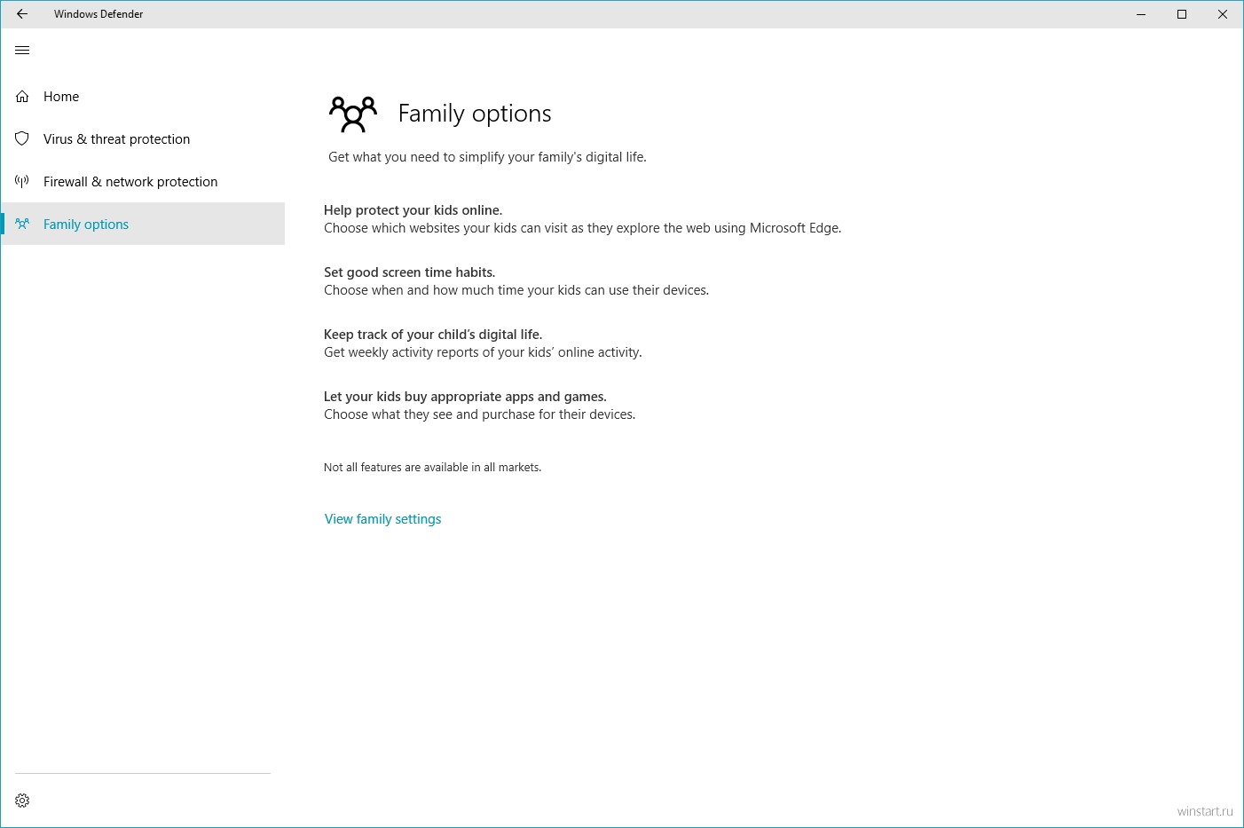Open the hamburger navigation menu
Viewport: 1244px width, 828px height.
pyautogui.click(x=22, y=51)
